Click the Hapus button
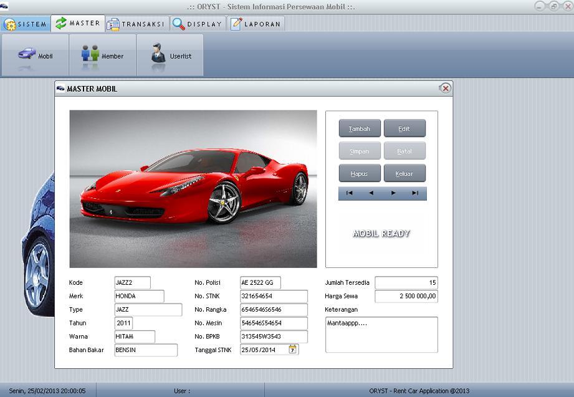Screen dimensions: 574x397 coord(360,173)
